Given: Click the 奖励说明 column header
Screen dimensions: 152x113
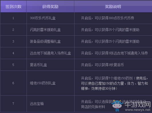Looking at the screenshot, I should 113,7.
